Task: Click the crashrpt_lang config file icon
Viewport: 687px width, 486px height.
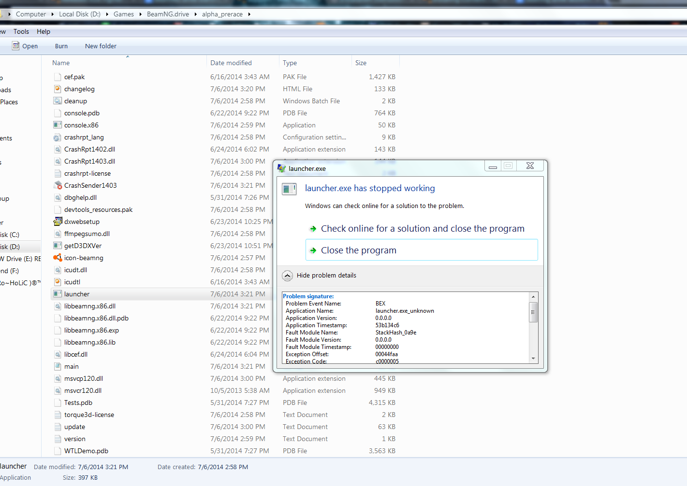Action: pyautogui.click(x=58, y=137)
